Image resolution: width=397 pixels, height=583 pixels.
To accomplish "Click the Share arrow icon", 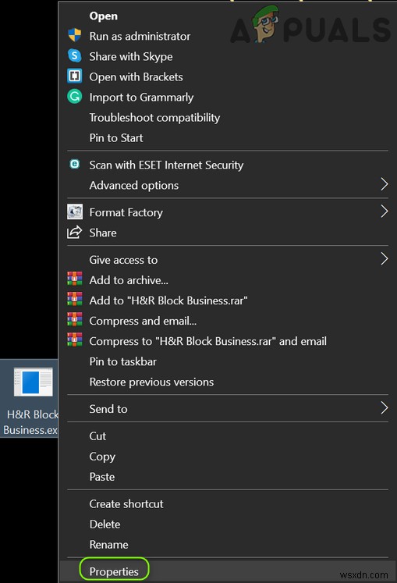I will (74, 232).
